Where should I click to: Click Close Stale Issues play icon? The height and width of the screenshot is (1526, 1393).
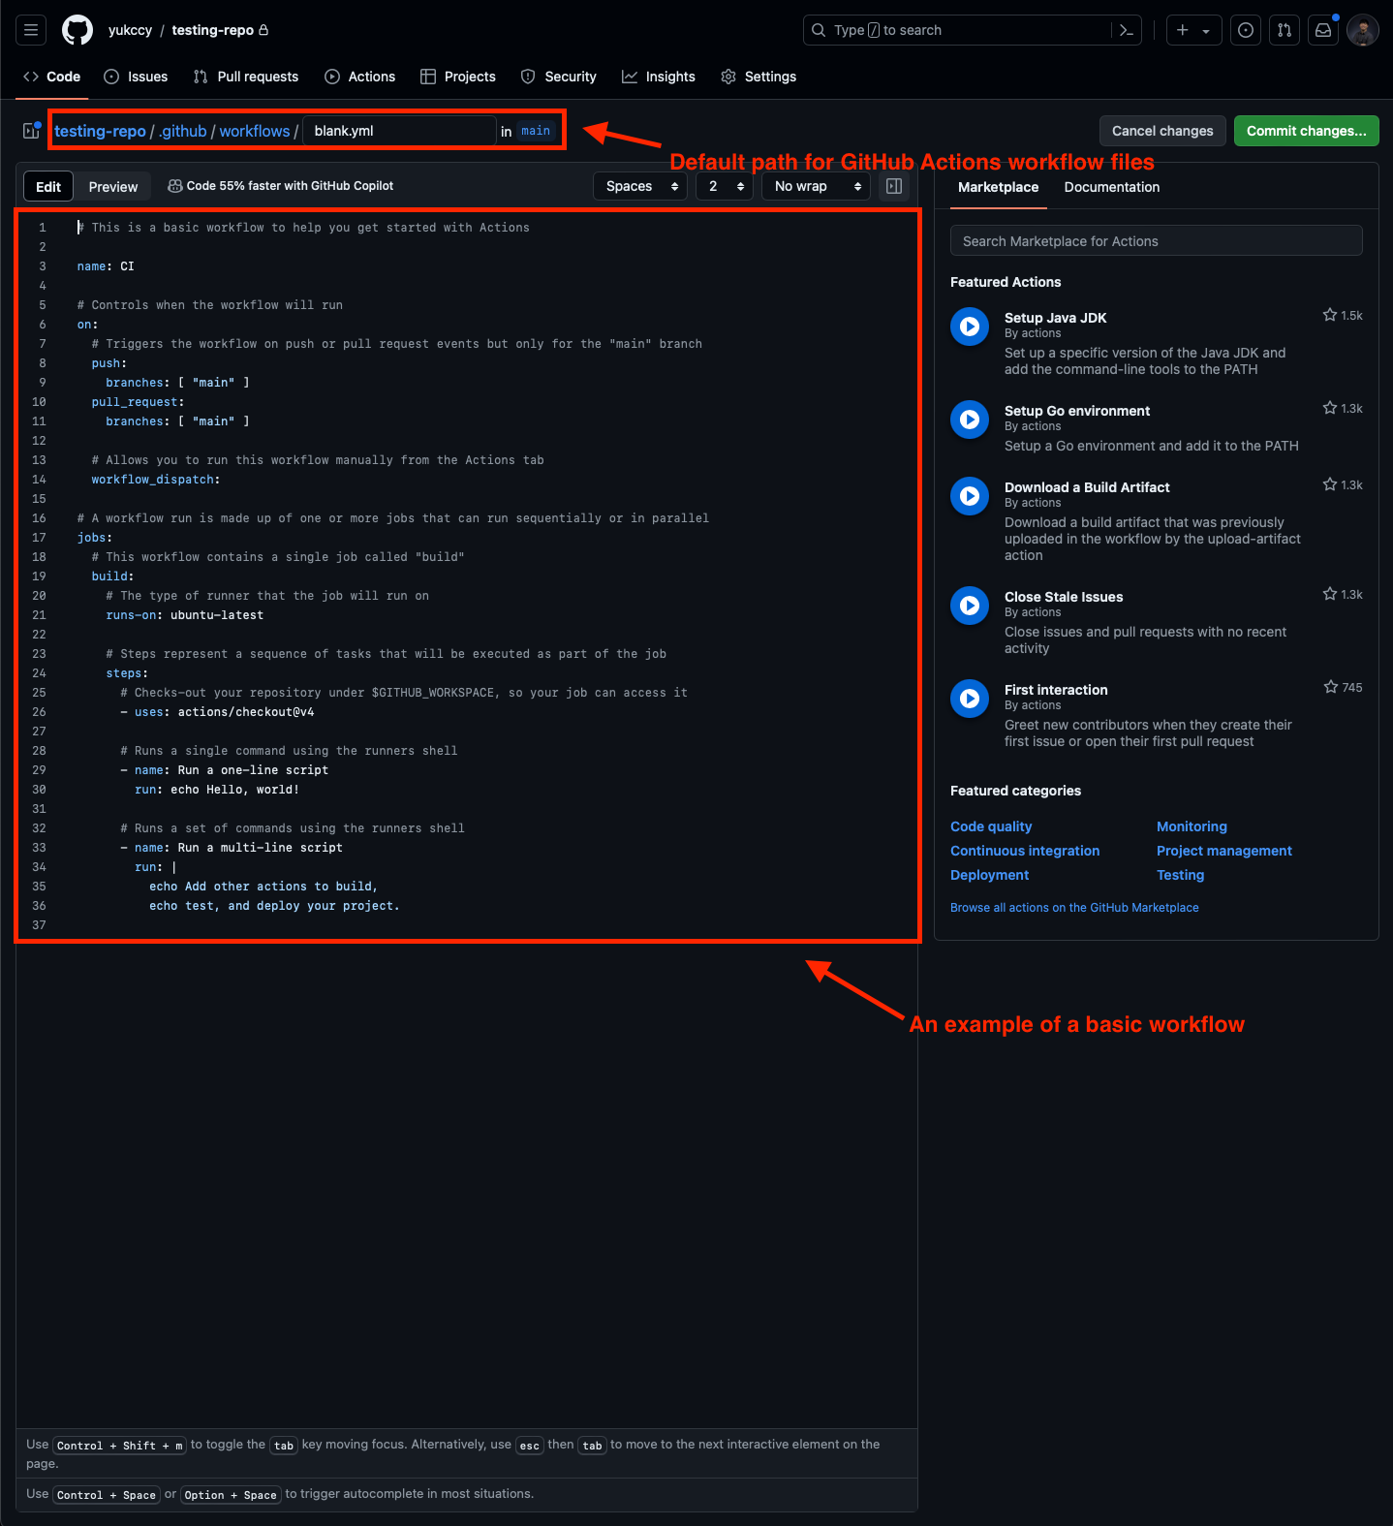tap(970, 606)
